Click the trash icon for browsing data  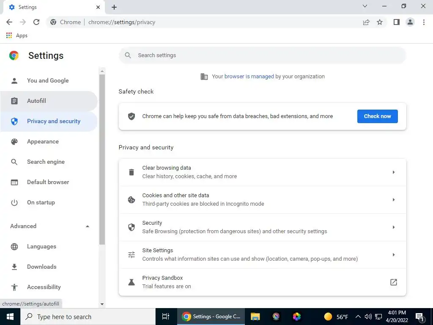[x=132, y=172]
